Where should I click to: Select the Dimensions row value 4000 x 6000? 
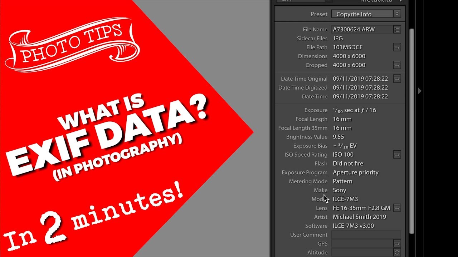coord(349,56)
